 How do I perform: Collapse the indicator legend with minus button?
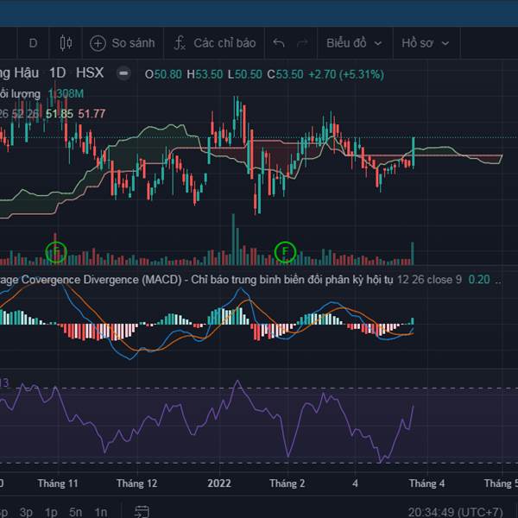[x=123, y=73]
